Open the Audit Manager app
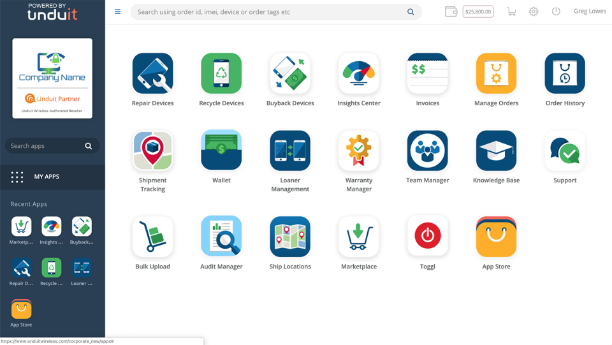This screenshot has height=345, width=612. click(x=221, y=236)
